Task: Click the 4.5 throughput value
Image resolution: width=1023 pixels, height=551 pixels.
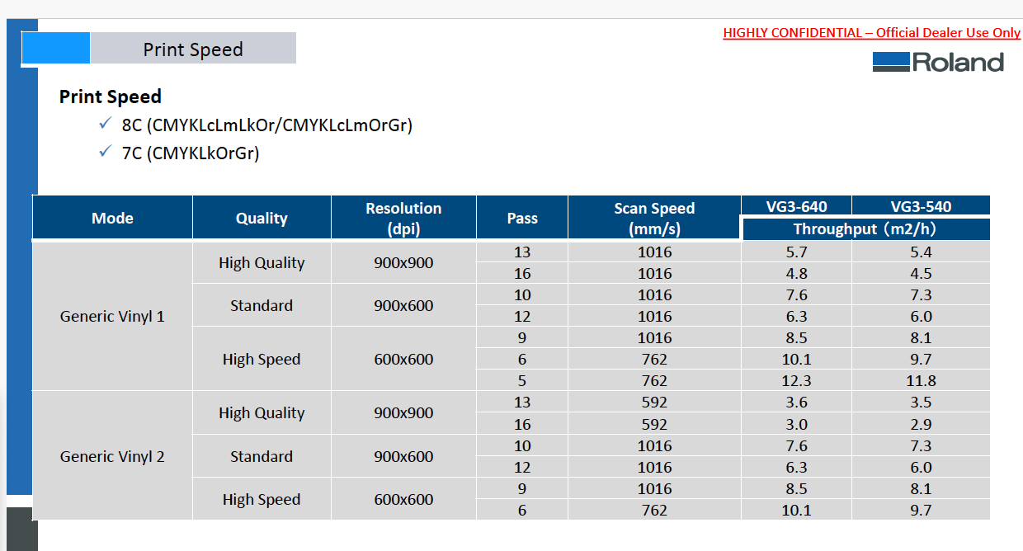Action: [x=921, y=273]
